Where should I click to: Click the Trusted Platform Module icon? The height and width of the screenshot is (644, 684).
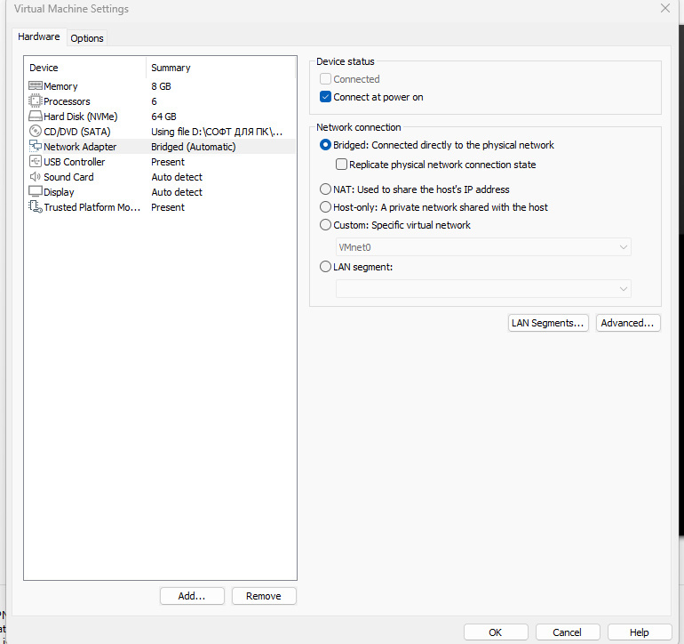click(36, 206)
